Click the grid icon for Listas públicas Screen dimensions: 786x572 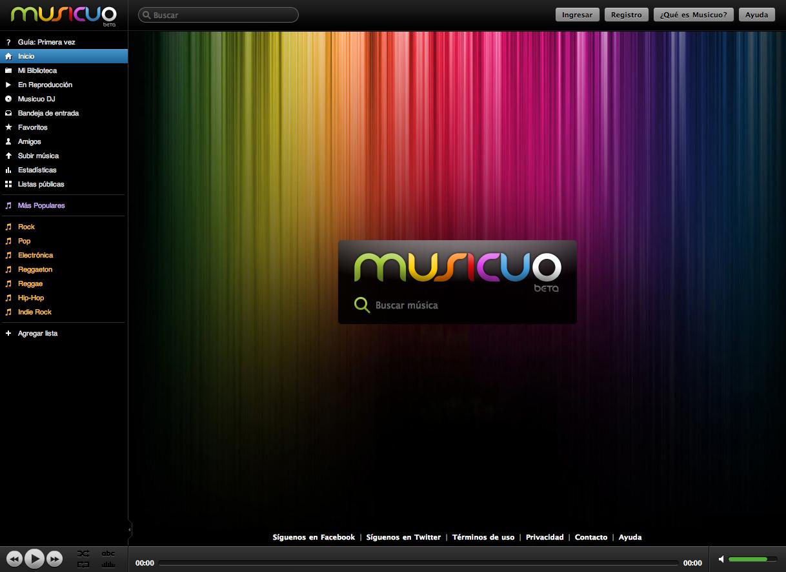tap(8, 184)
